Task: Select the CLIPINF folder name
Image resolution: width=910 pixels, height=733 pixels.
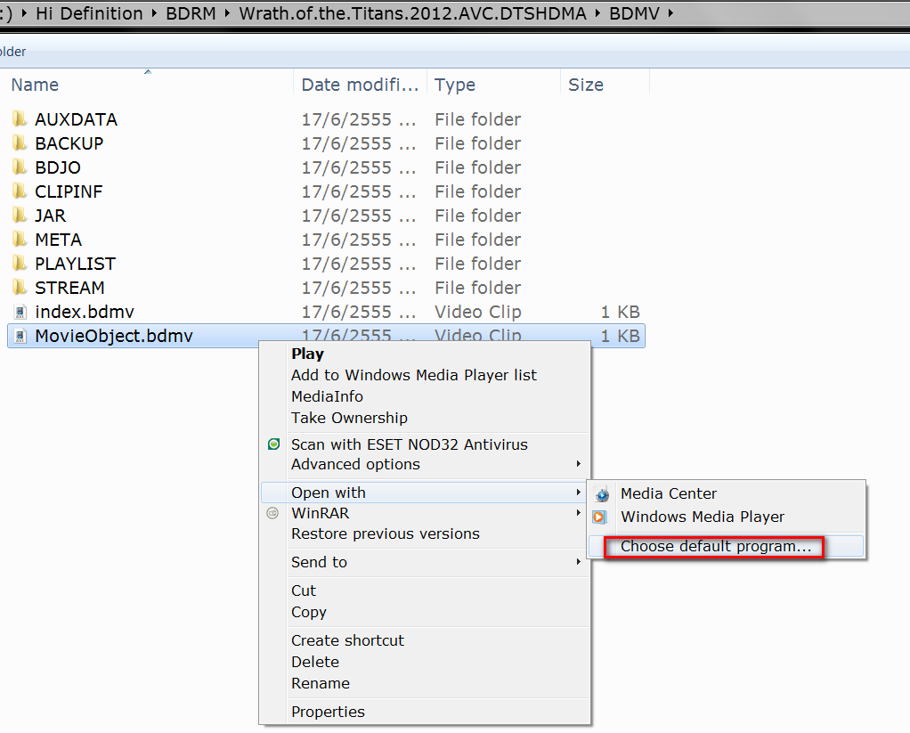Action: pos(69,191)
